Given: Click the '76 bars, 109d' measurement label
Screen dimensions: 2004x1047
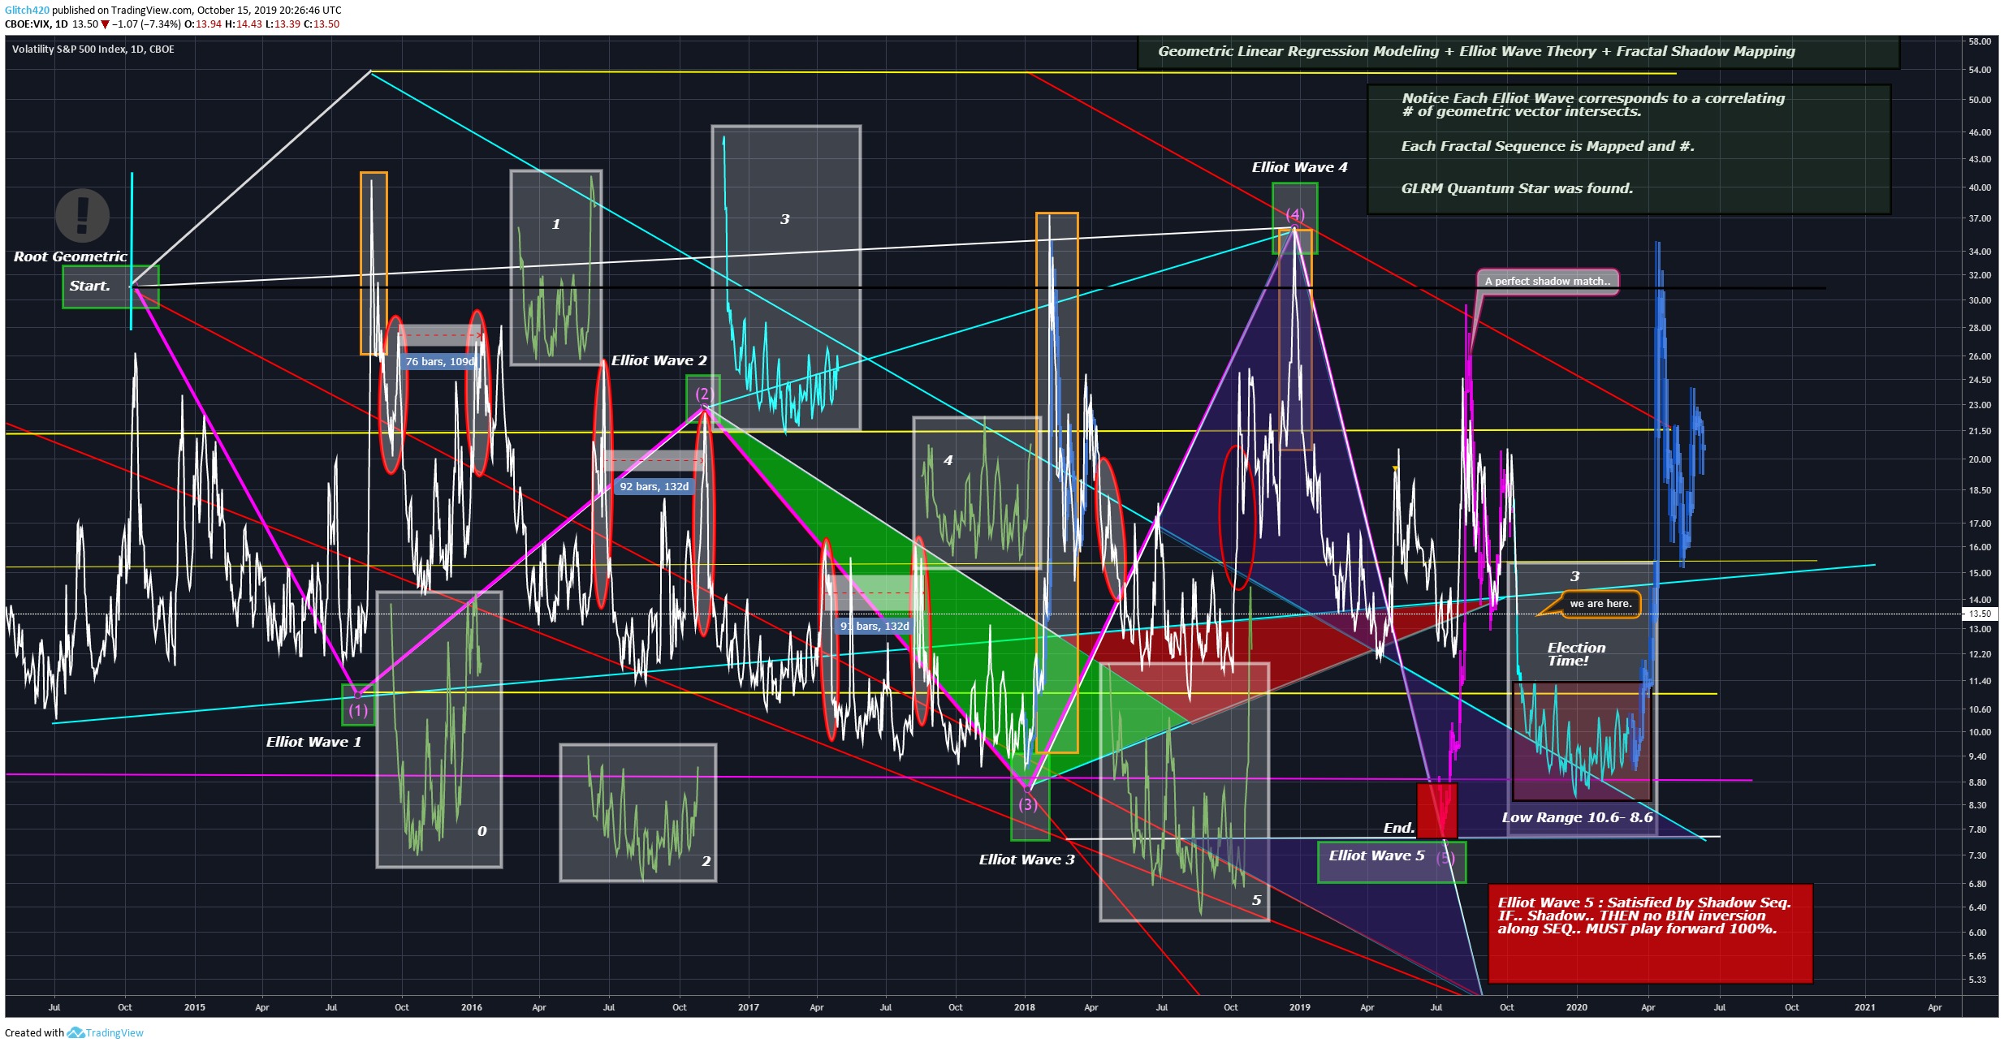Looking at the screenshot, I should (439, 361).
